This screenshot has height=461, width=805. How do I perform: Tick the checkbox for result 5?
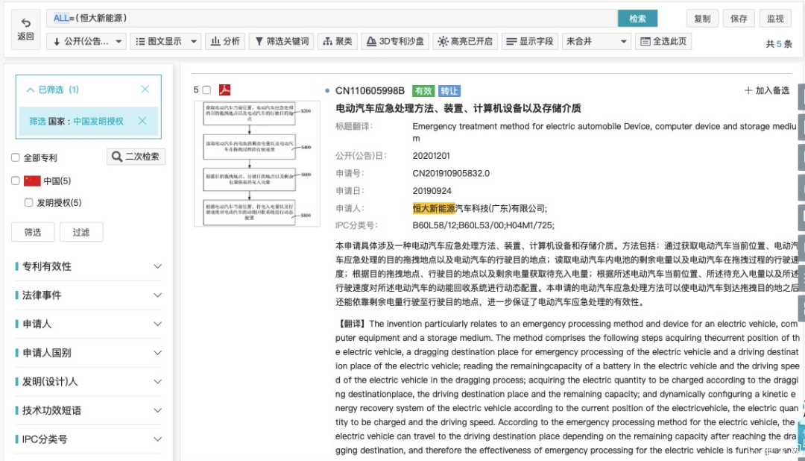click(206, 90)
